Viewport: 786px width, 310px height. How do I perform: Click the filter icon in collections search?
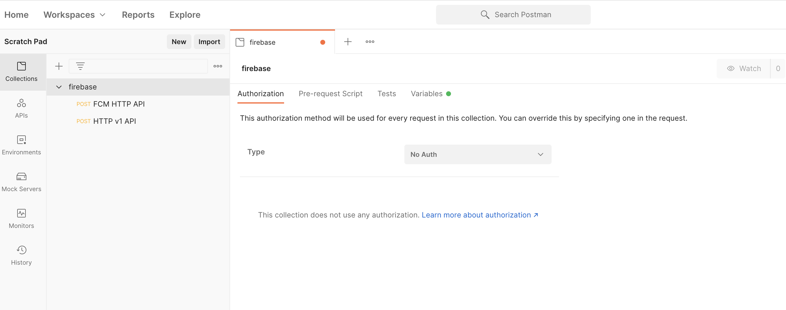[x=80, y=66]
